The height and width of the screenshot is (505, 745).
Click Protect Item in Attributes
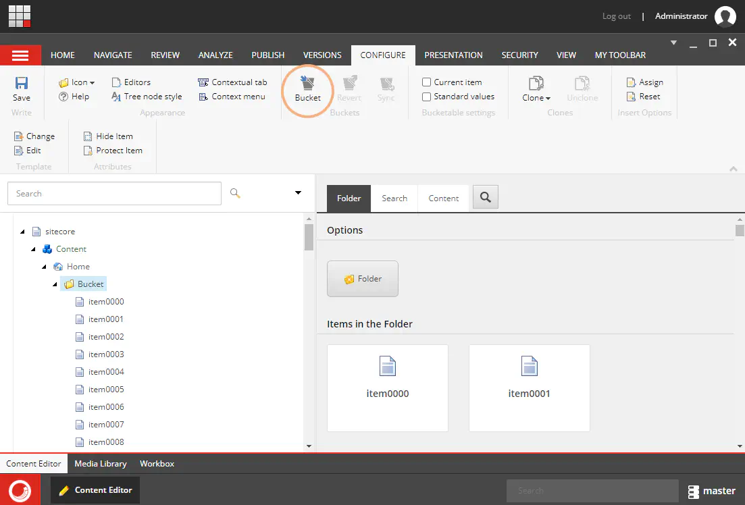tap(113, 151)
